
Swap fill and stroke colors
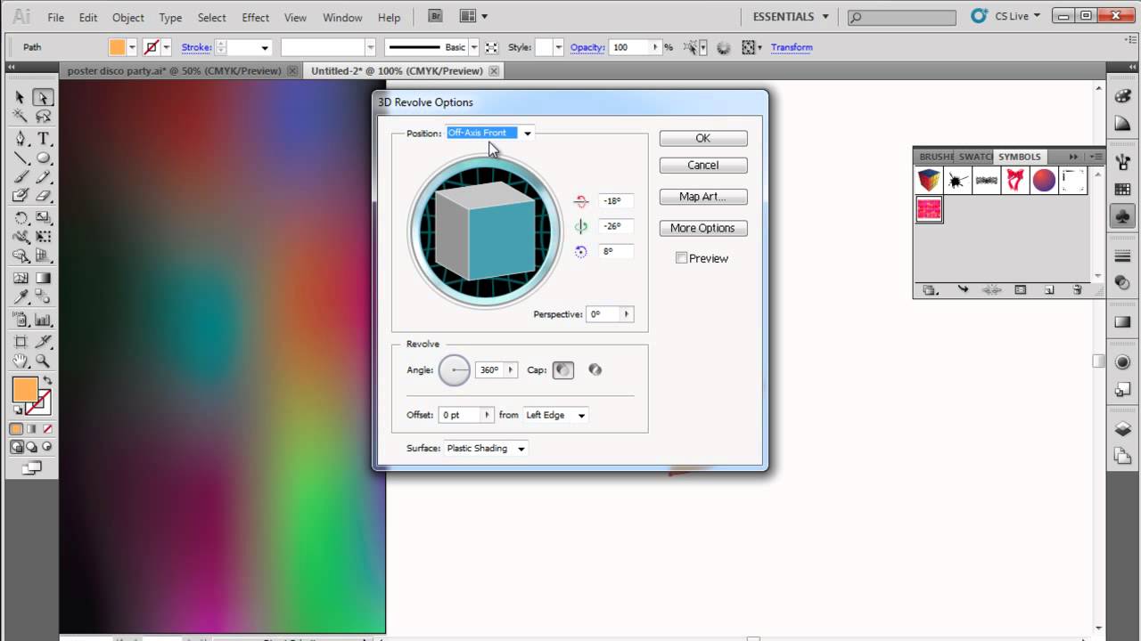point(48,380)
